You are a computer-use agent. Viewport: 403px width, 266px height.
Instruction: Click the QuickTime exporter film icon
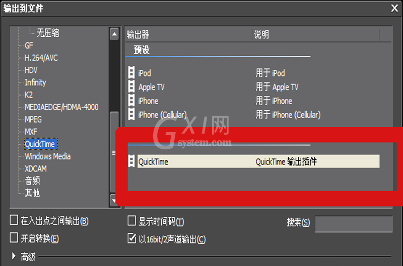(131, 161)
